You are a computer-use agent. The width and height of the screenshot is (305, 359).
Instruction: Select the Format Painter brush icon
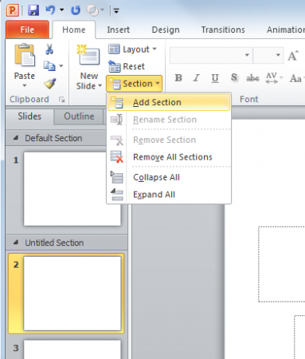[50, 84]
